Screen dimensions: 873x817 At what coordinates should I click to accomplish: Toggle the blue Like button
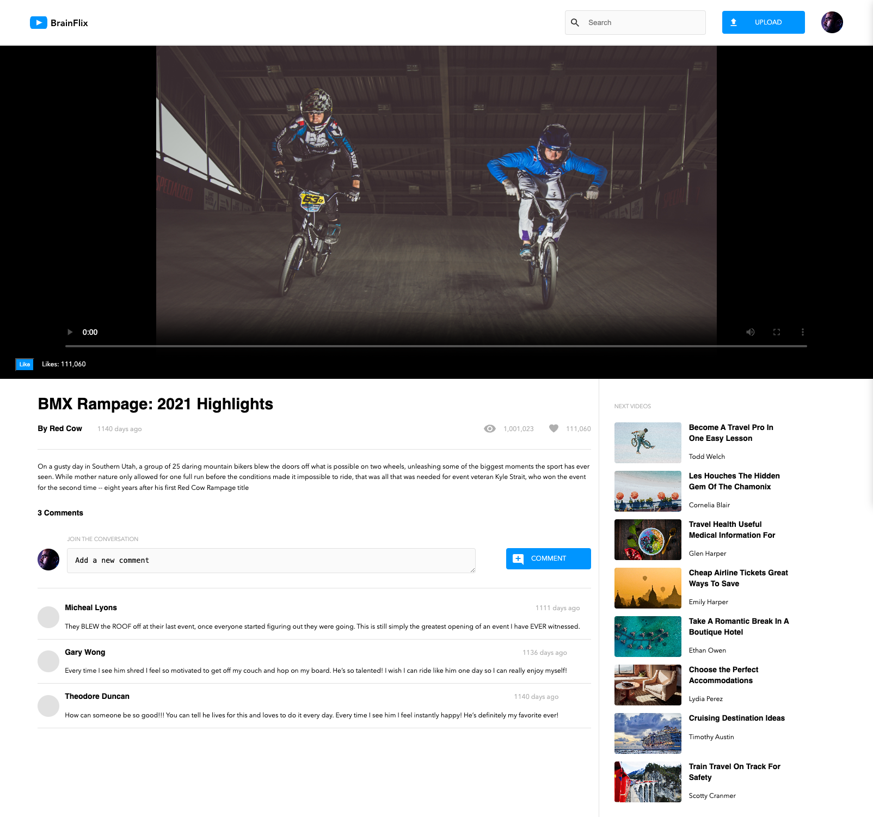pyautogui.click(x=24, y=364)
